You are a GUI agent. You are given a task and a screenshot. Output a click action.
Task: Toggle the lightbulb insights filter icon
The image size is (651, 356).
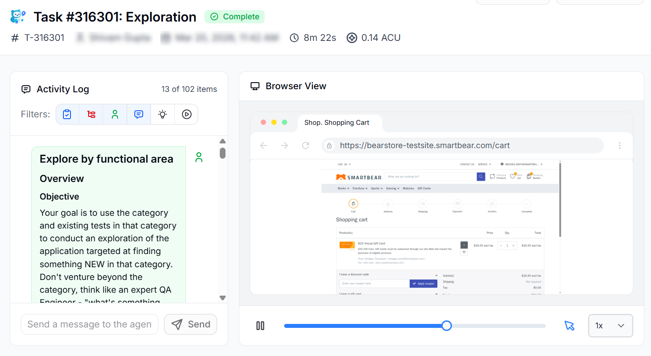click(x=163, y=114)
